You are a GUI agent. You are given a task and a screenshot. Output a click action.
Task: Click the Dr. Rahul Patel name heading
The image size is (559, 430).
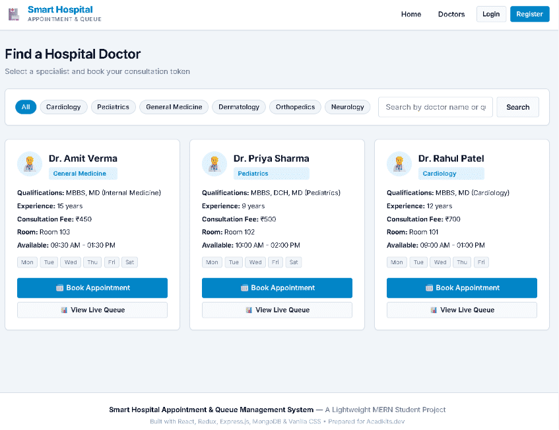pyautogui.click(x=451, y=159)
